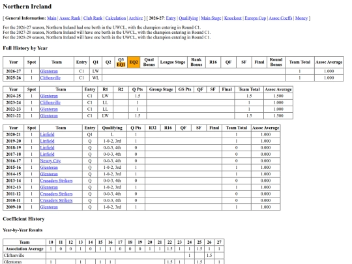Image resolution: width=352 pixels, height=264 pixels.
Task: Select the Association Average row label
Action: (25, 249)
